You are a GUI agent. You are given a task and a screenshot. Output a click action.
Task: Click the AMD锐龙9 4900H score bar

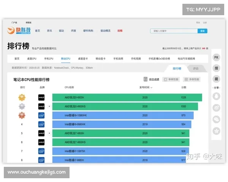coord(127,97)
